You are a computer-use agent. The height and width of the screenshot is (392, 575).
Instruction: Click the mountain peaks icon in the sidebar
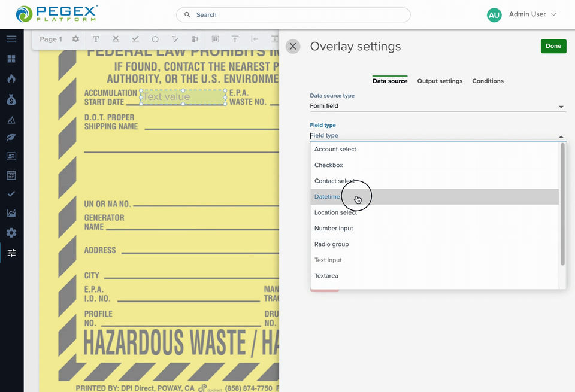pos(11,120)
